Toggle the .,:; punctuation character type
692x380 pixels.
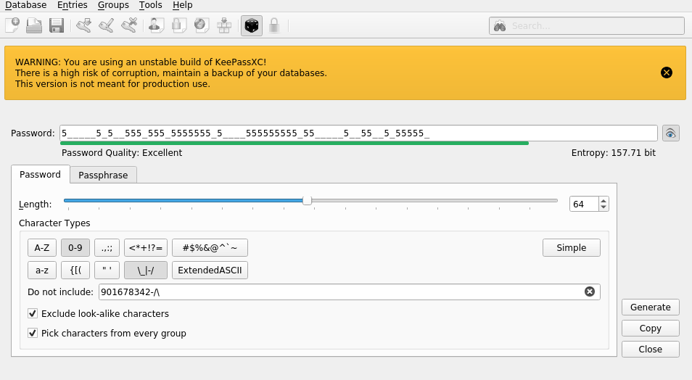pos(107,247)
